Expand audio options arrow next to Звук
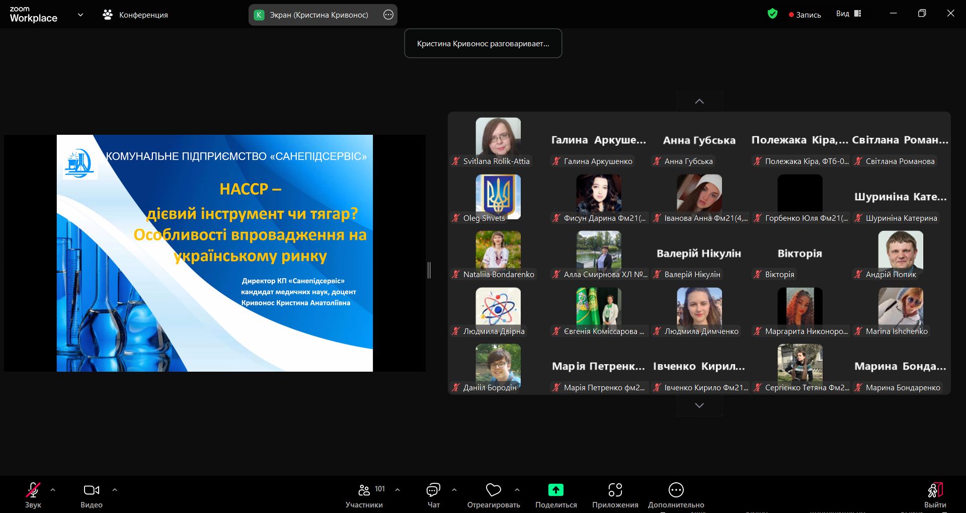The image size is (966, 513). coord(53,489)
